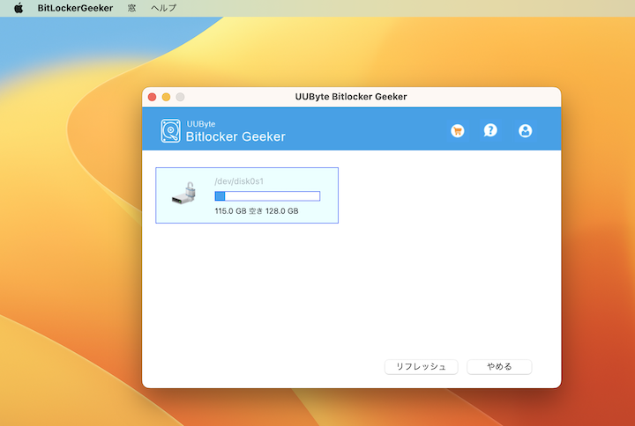Click the やめる button
This screenshot has height=426, width=635.
tap(499, 367)
